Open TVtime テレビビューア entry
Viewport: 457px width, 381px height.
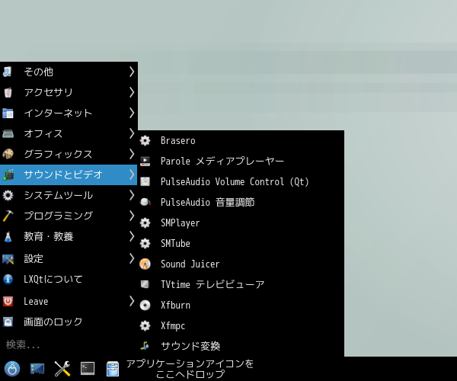pyautogui.click(x=241, y=284)
